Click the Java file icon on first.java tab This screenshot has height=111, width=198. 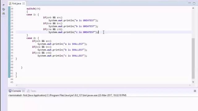[10, 3]
